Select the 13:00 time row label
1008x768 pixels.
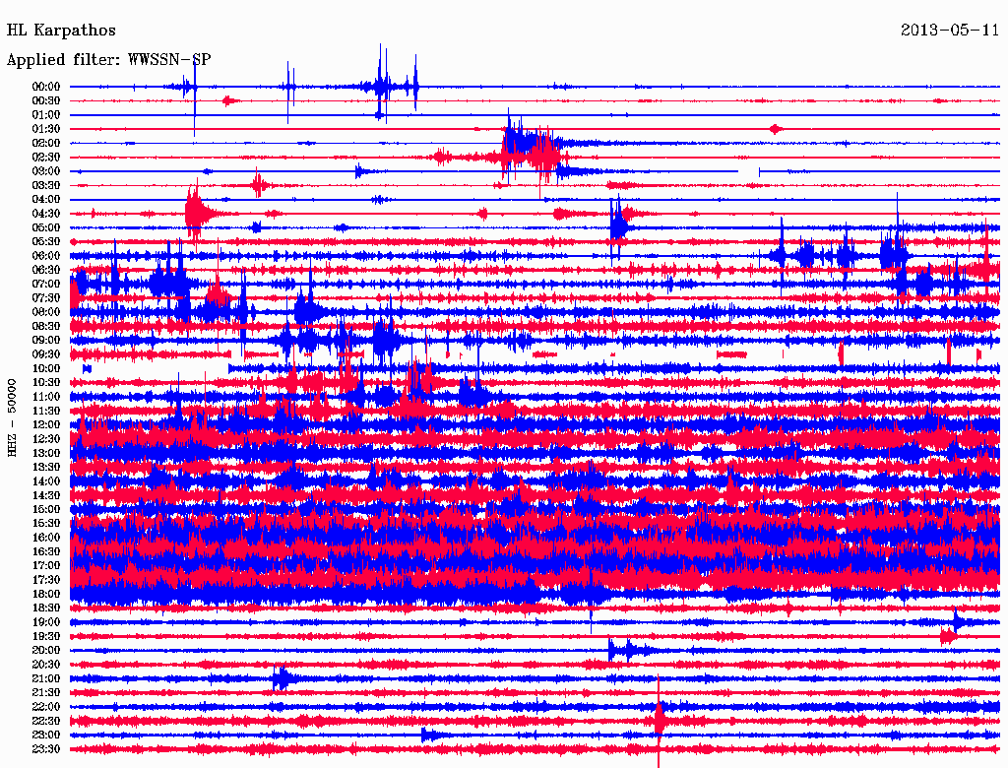[x=46, y=454]
